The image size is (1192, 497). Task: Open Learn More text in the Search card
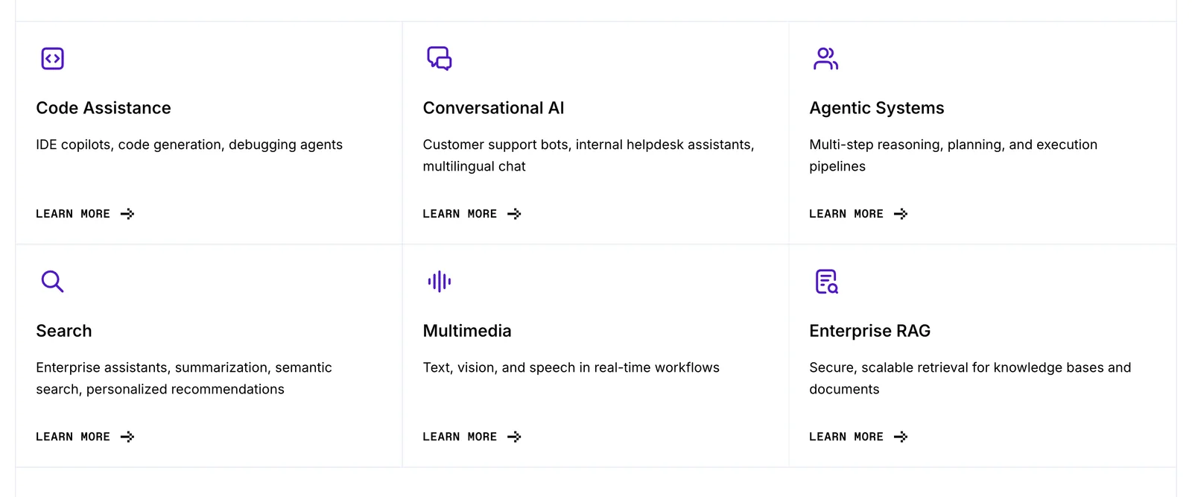pos(73,437)
